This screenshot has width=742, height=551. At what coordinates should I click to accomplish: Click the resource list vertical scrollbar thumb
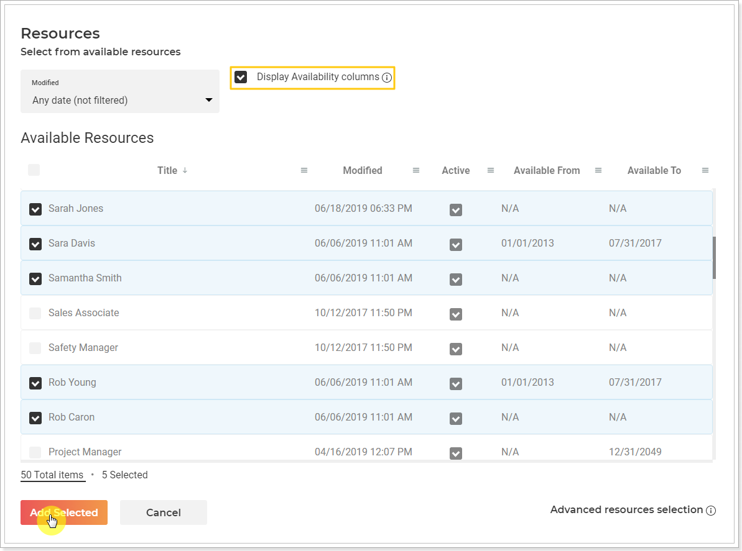pos(714,258)
